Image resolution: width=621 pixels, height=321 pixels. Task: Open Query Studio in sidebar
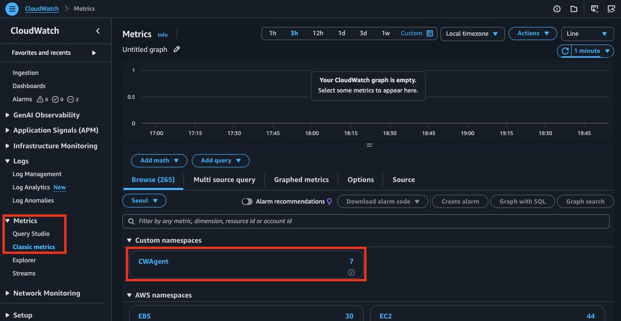click(x=31, y=234)
